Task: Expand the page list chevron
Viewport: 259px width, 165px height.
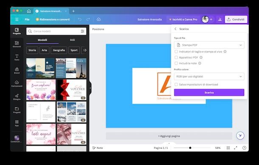Action: (169, 143)
